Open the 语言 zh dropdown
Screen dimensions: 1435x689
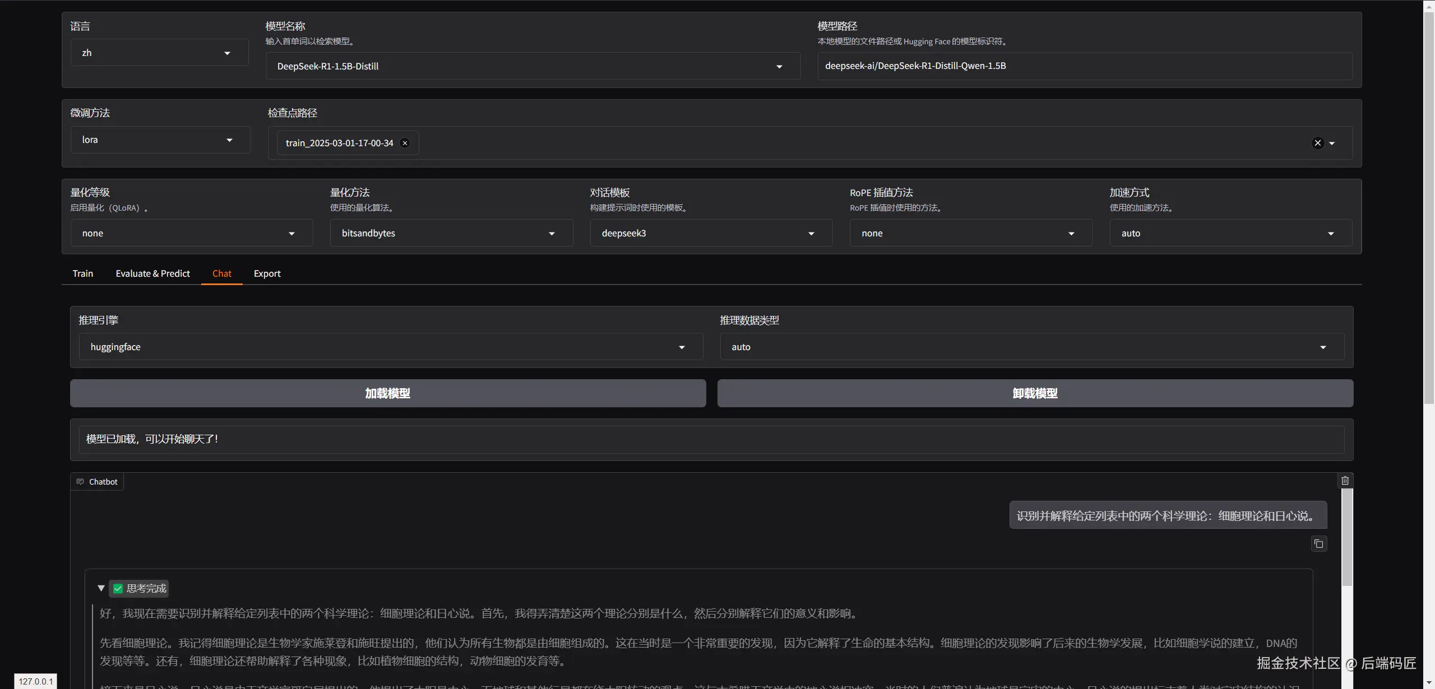227,53
